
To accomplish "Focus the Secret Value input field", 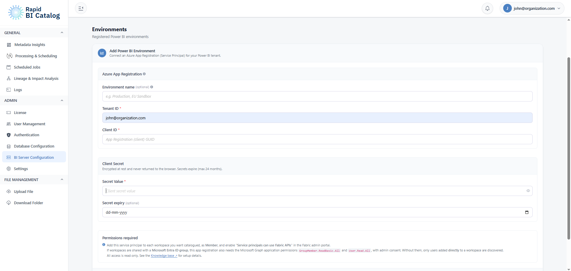I will [x=317, y=191].
